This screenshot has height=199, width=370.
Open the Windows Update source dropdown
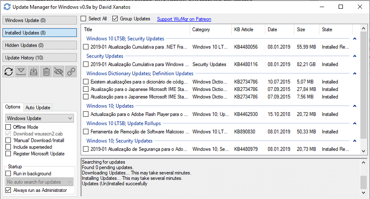[40, 118]
